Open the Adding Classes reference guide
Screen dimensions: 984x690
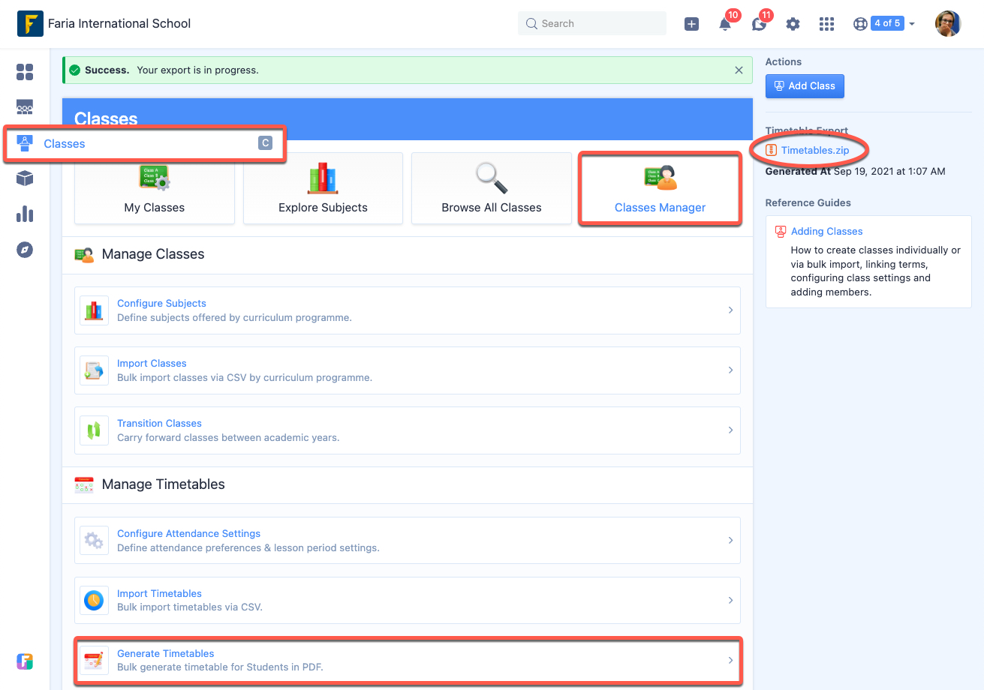click(826, 231)
